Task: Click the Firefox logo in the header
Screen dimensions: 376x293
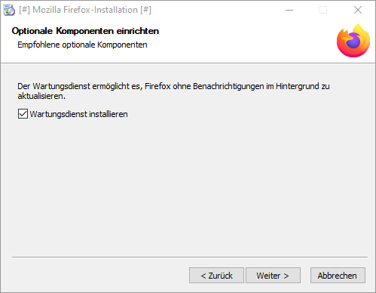Action: 353,41
